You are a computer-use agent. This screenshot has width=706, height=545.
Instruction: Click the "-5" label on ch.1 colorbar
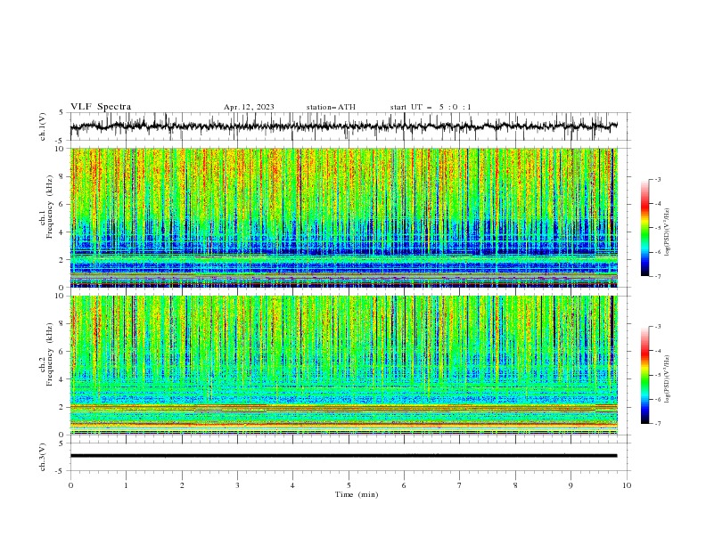(658, 228)
